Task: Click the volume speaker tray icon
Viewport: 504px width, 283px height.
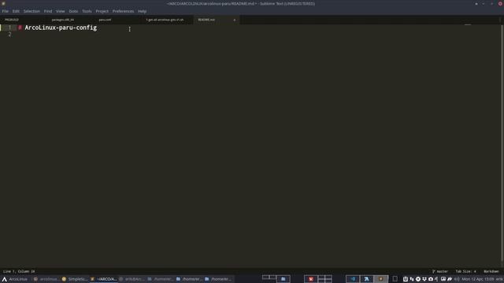Action: click(x=457, y=279)
